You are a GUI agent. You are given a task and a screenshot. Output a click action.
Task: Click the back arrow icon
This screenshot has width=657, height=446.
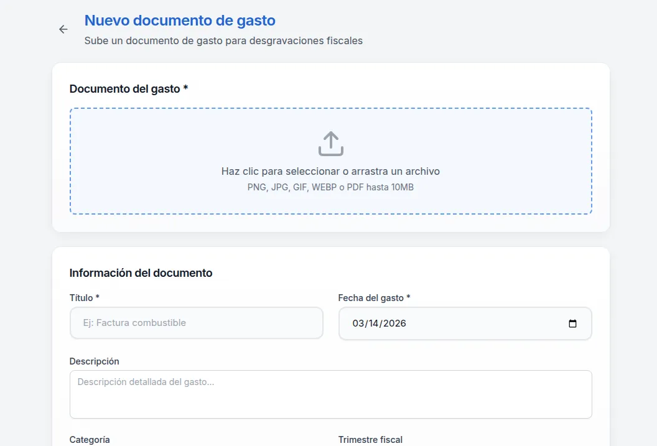click(63, 29)
